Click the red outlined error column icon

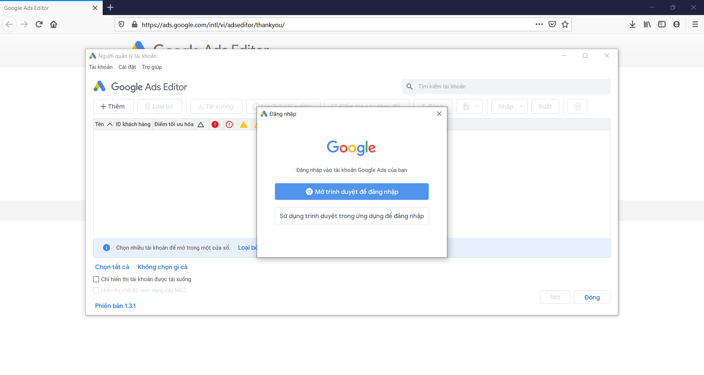click(x=230, y=125)
